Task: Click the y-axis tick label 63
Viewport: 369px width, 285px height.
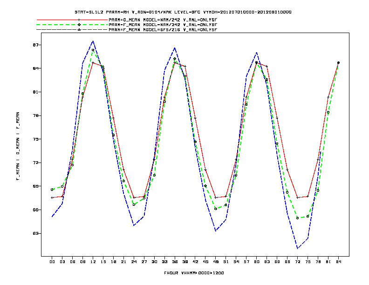Action: [x=35, y=233]
